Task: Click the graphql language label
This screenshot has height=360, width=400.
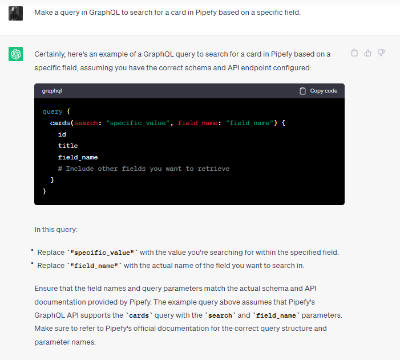Action: [x=52, y=91]
